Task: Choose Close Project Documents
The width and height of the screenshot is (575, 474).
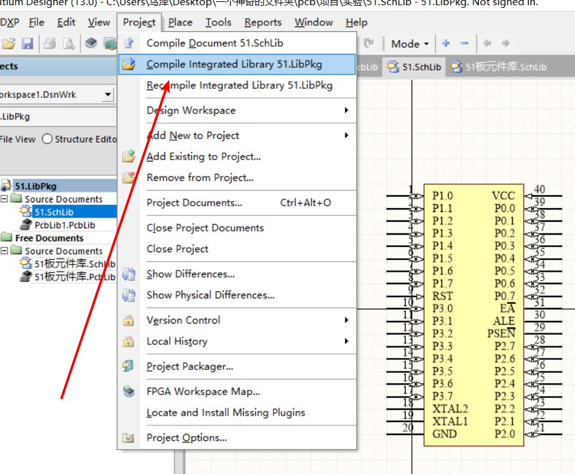Action: (237, 228)
